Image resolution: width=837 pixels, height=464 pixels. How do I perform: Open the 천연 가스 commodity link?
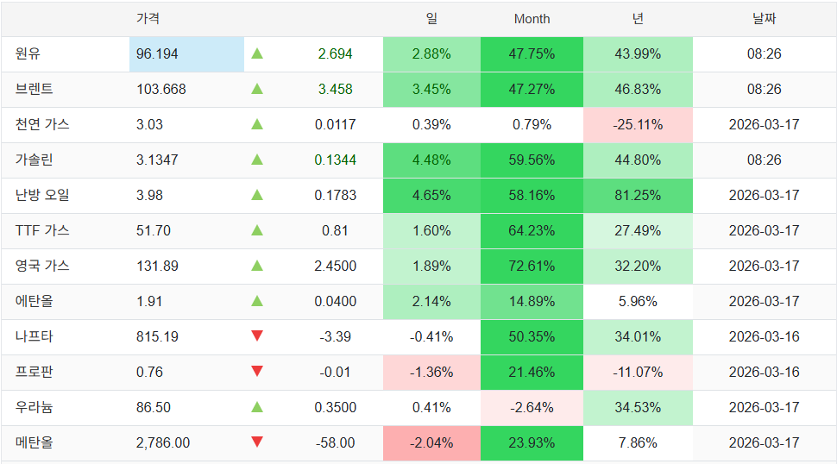click(42, 124)
